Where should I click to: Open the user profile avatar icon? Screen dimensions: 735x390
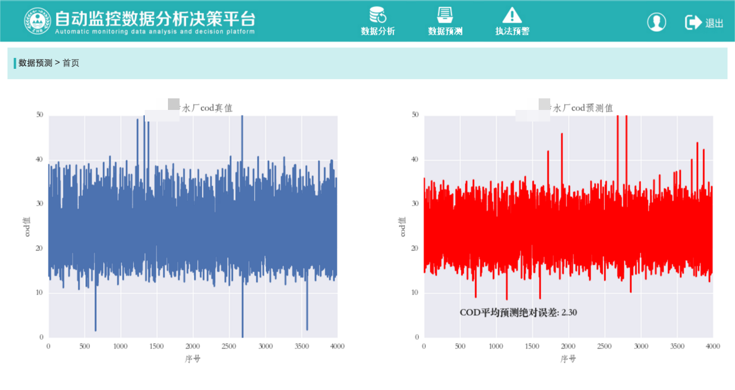[x=656, y=22]
